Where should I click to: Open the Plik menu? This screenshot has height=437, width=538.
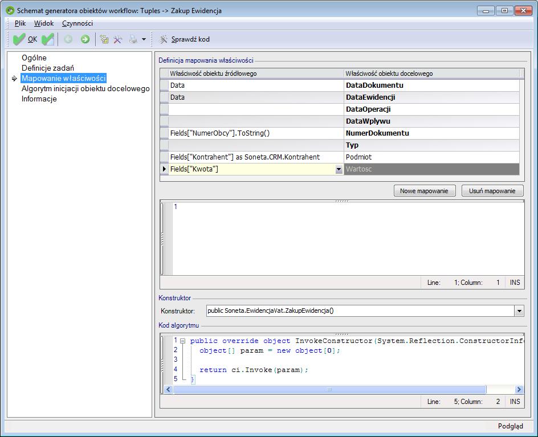(x=20, y=23)
